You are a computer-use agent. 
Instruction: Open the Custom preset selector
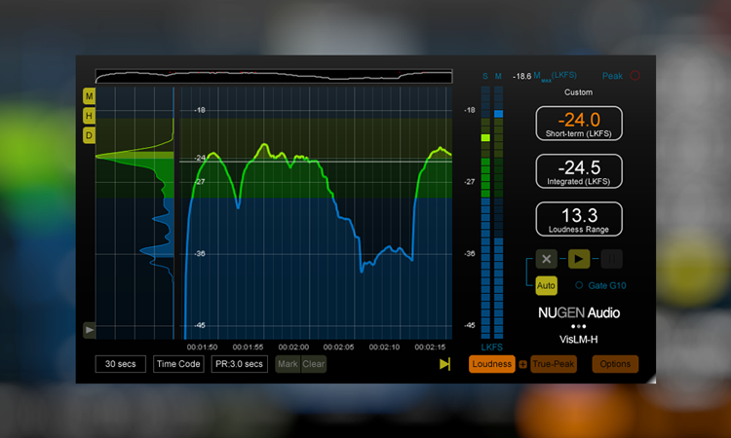(x=579, y=92)
